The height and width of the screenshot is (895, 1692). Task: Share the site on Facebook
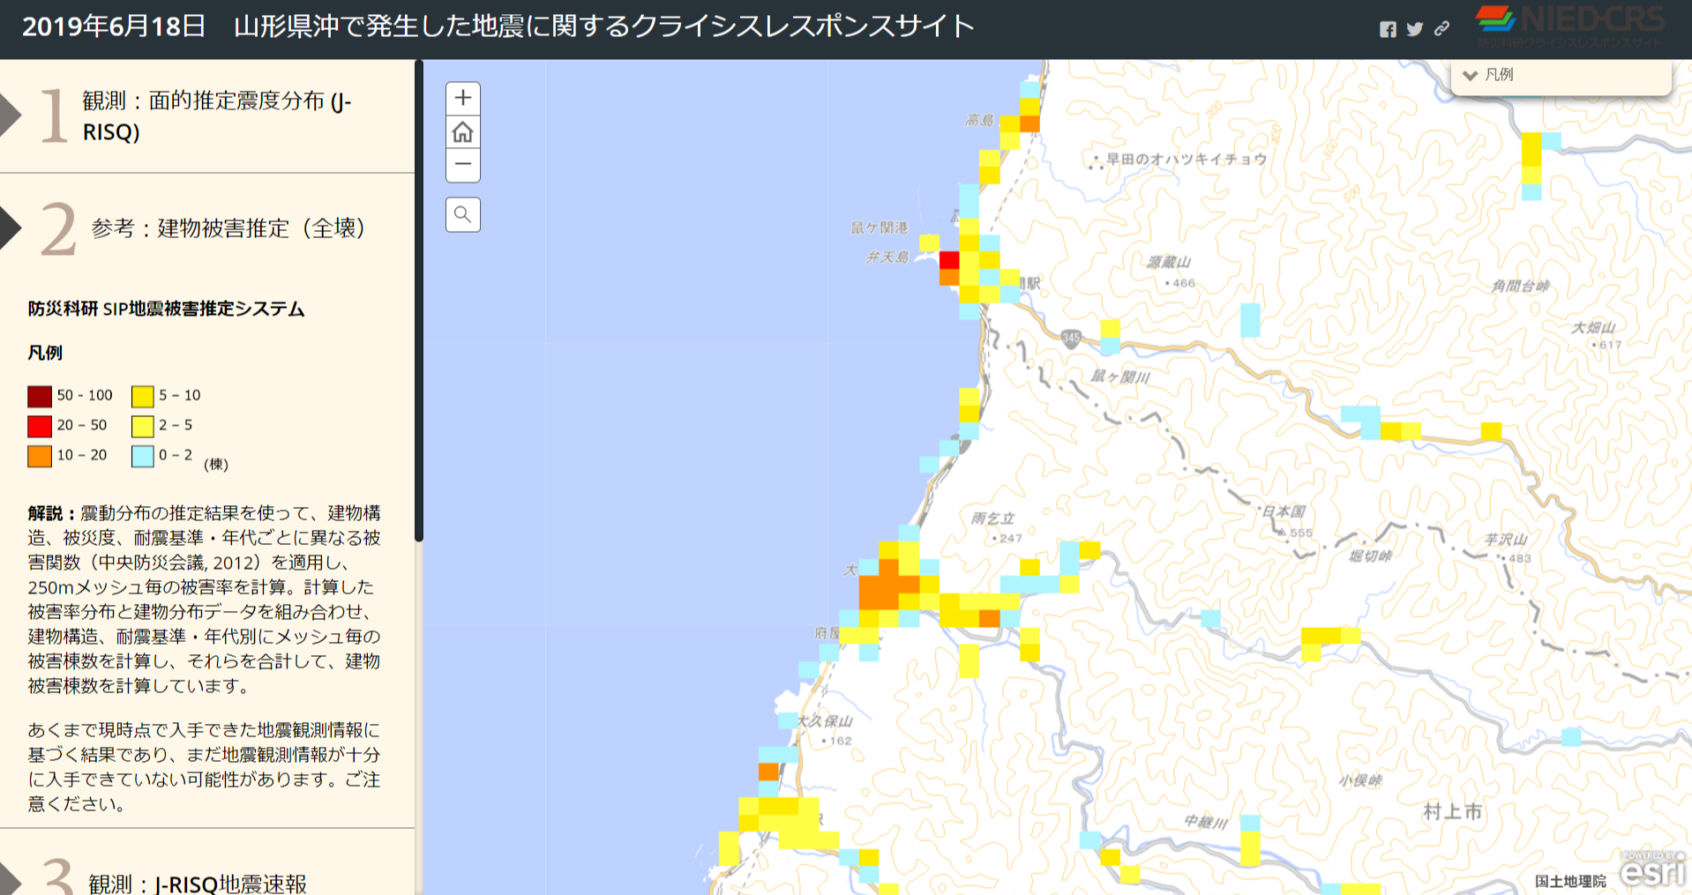pyautogui.click(x=1388, y=29)
